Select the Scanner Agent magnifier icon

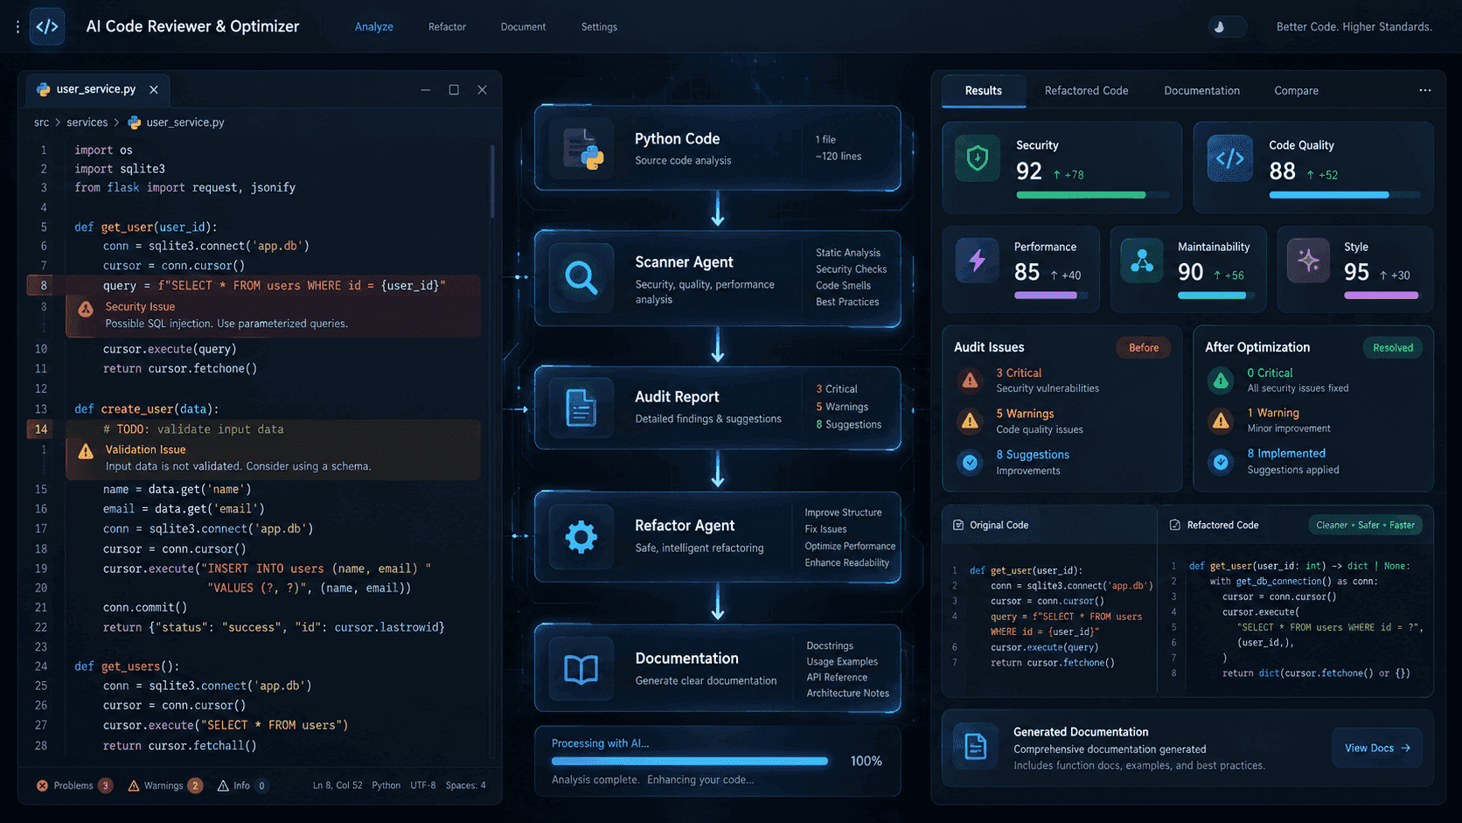[x=581, y=278]
